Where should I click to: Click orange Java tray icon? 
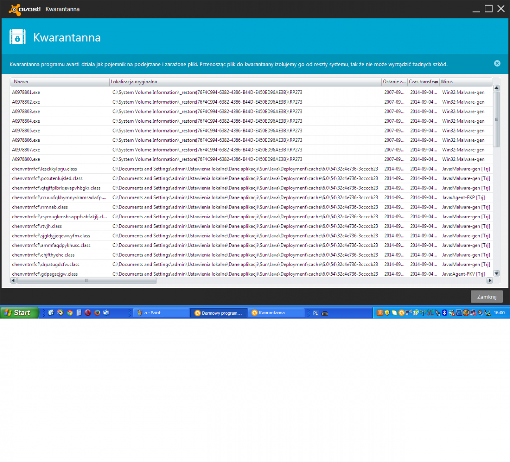(x=380, y=313)
